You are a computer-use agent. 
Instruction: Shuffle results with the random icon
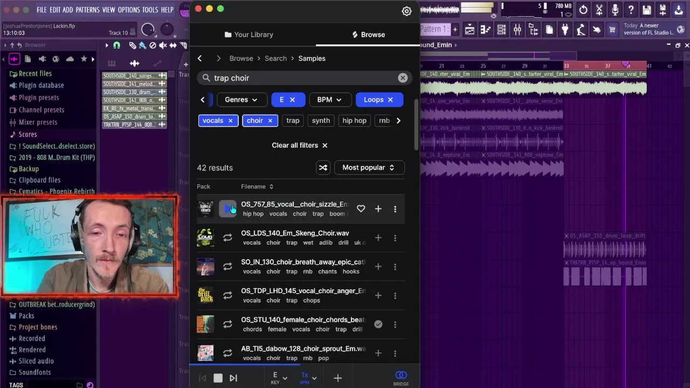323,168
